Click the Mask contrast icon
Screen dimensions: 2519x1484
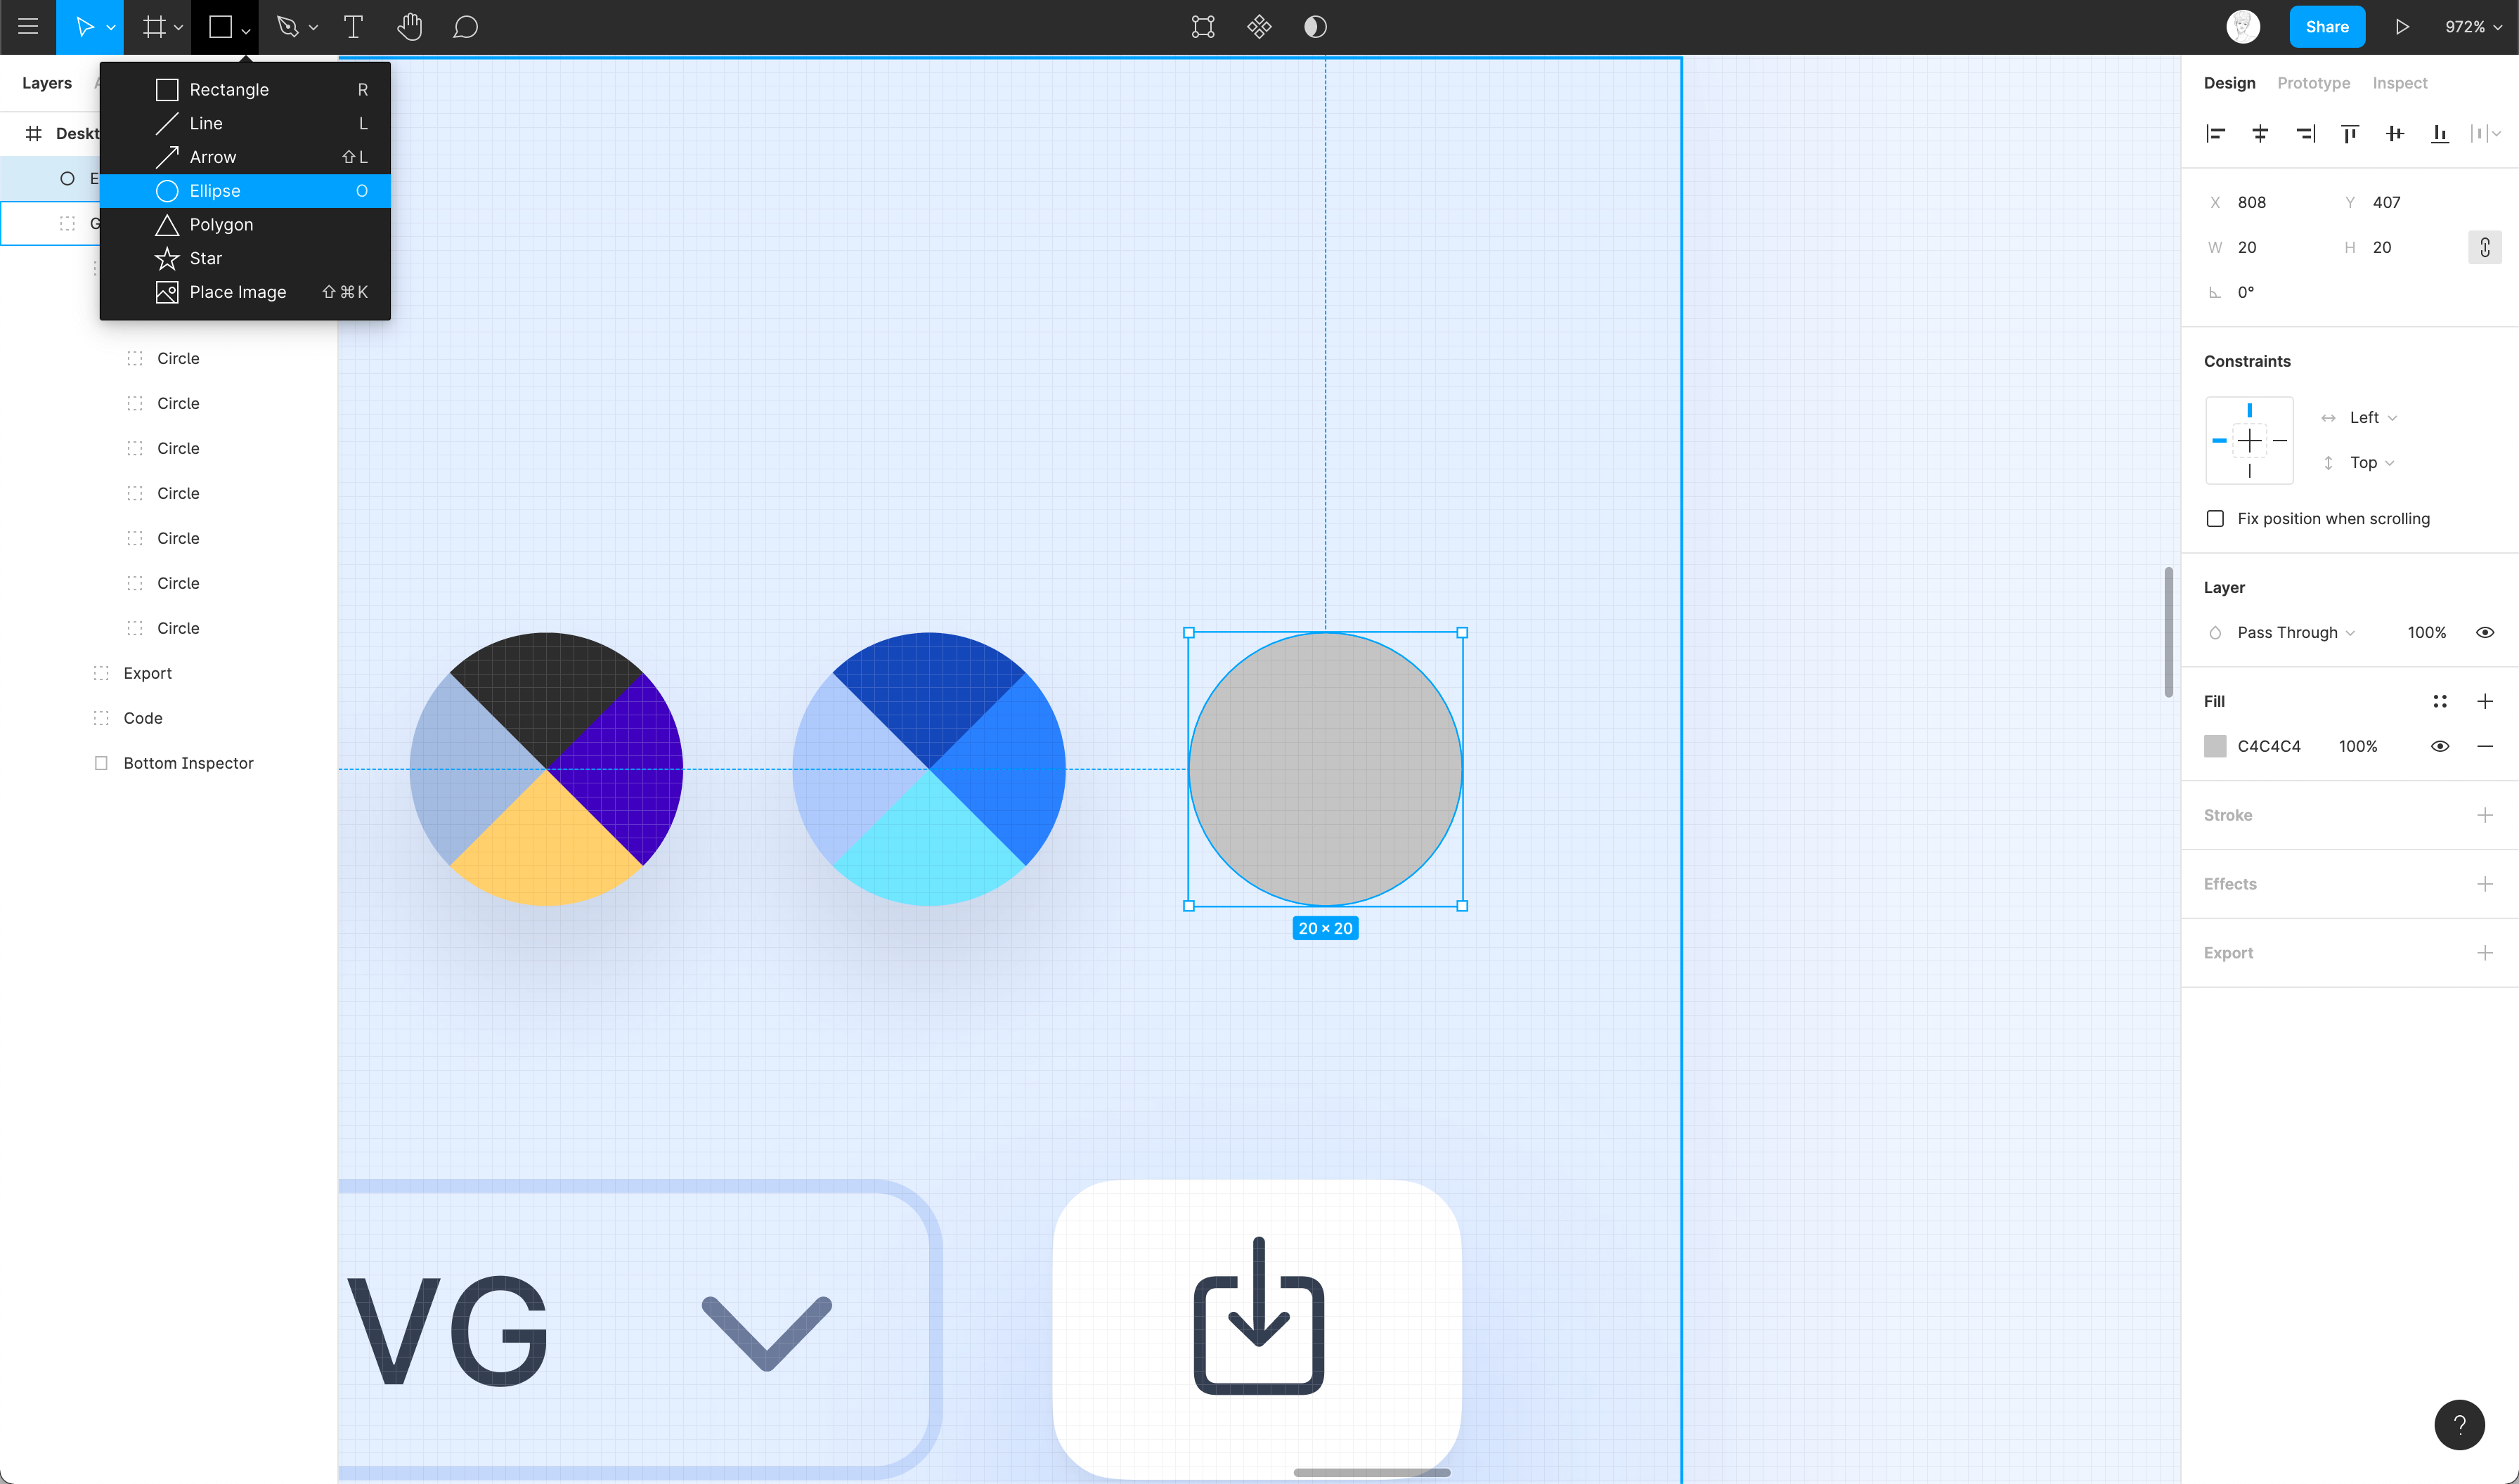pyautogui.click(x=1315, y=27)
